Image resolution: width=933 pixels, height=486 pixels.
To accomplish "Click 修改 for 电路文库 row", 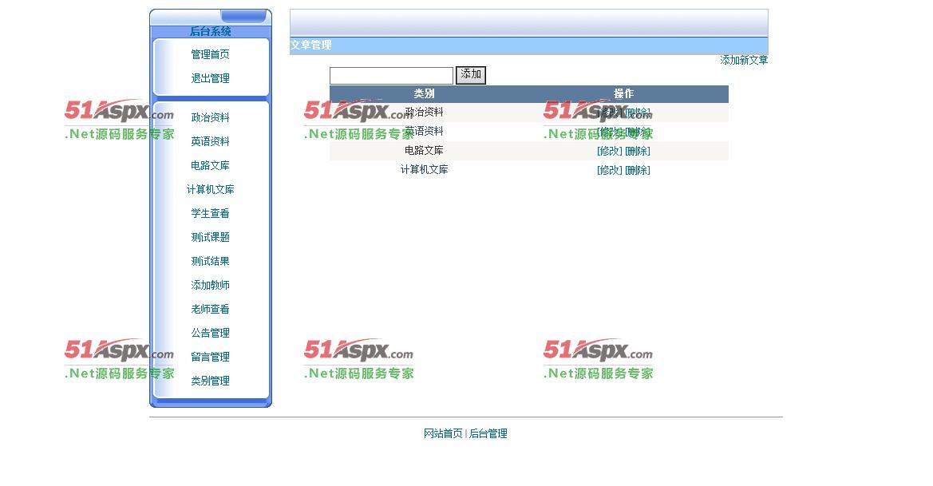I will tap(609, 151).
